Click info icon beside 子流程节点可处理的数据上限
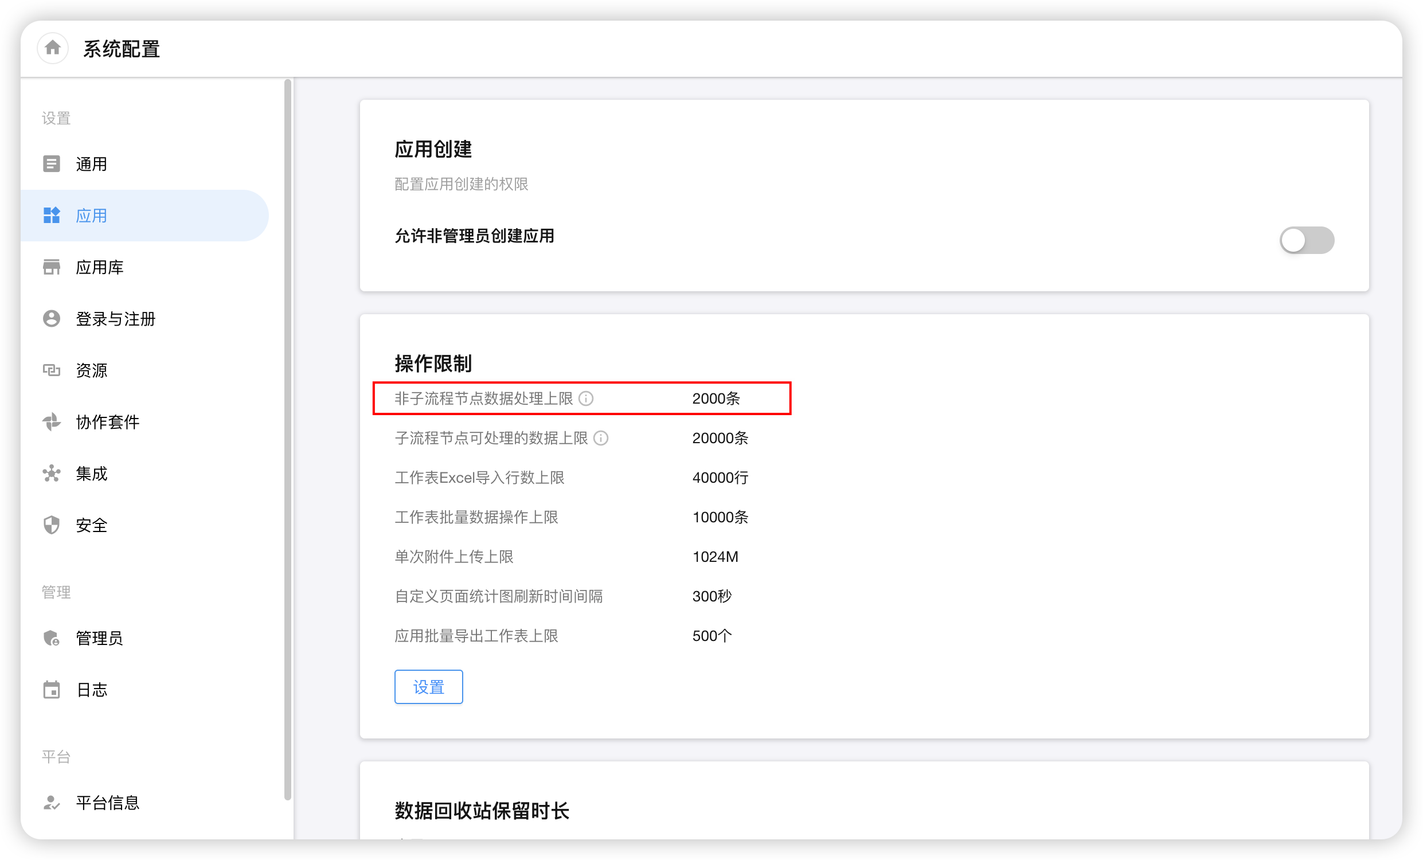This screenshot has width=1423, height=860. pos(601,439)
